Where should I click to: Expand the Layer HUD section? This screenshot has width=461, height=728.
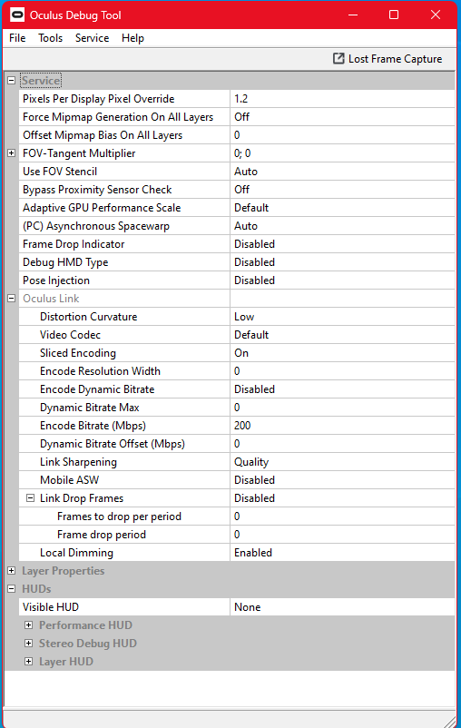(29, 661)
